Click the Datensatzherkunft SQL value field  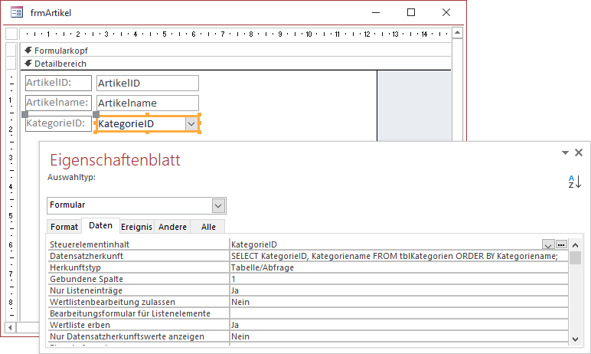tap(399, 256)
